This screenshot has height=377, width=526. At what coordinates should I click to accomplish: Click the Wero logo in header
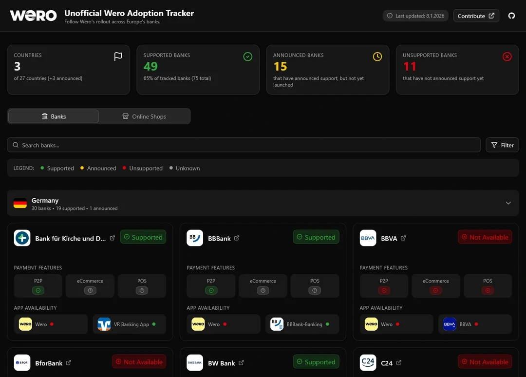pos(33,16)
